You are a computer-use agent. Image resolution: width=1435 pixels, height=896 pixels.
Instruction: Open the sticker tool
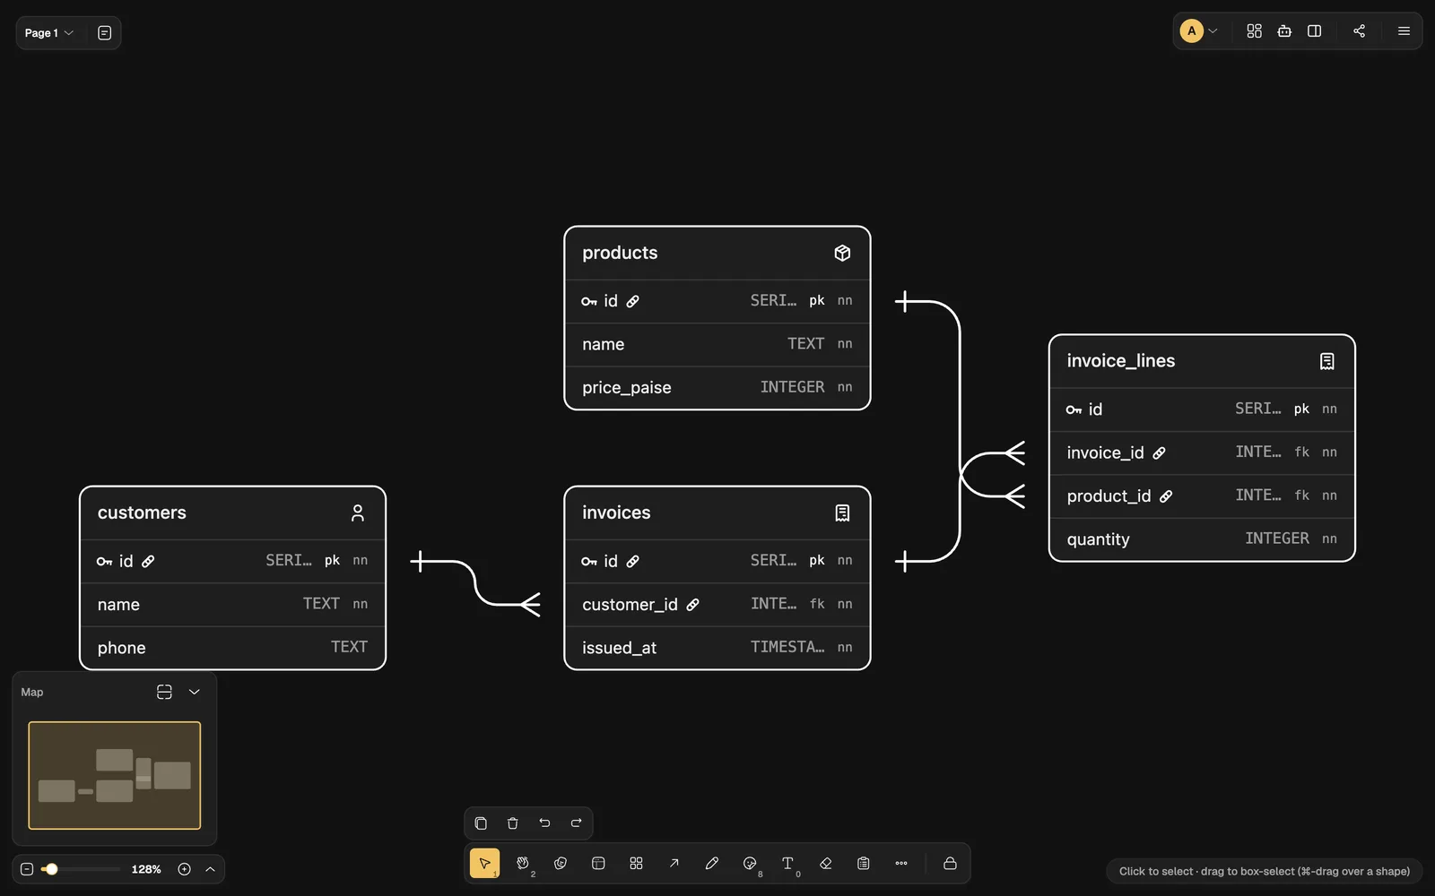click(750, 863)
